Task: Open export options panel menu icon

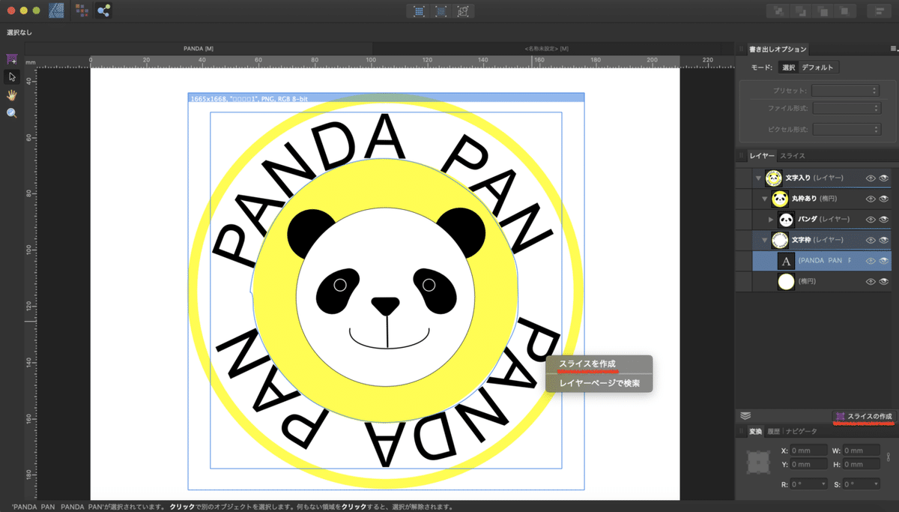Action: point(893,49)
